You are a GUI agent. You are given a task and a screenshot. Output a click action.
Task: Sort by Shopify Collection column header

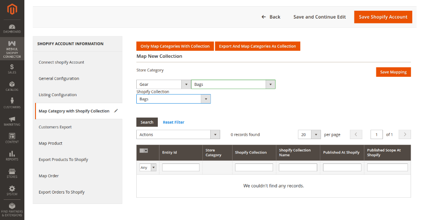pyautogui.click(x=254, y=153)
